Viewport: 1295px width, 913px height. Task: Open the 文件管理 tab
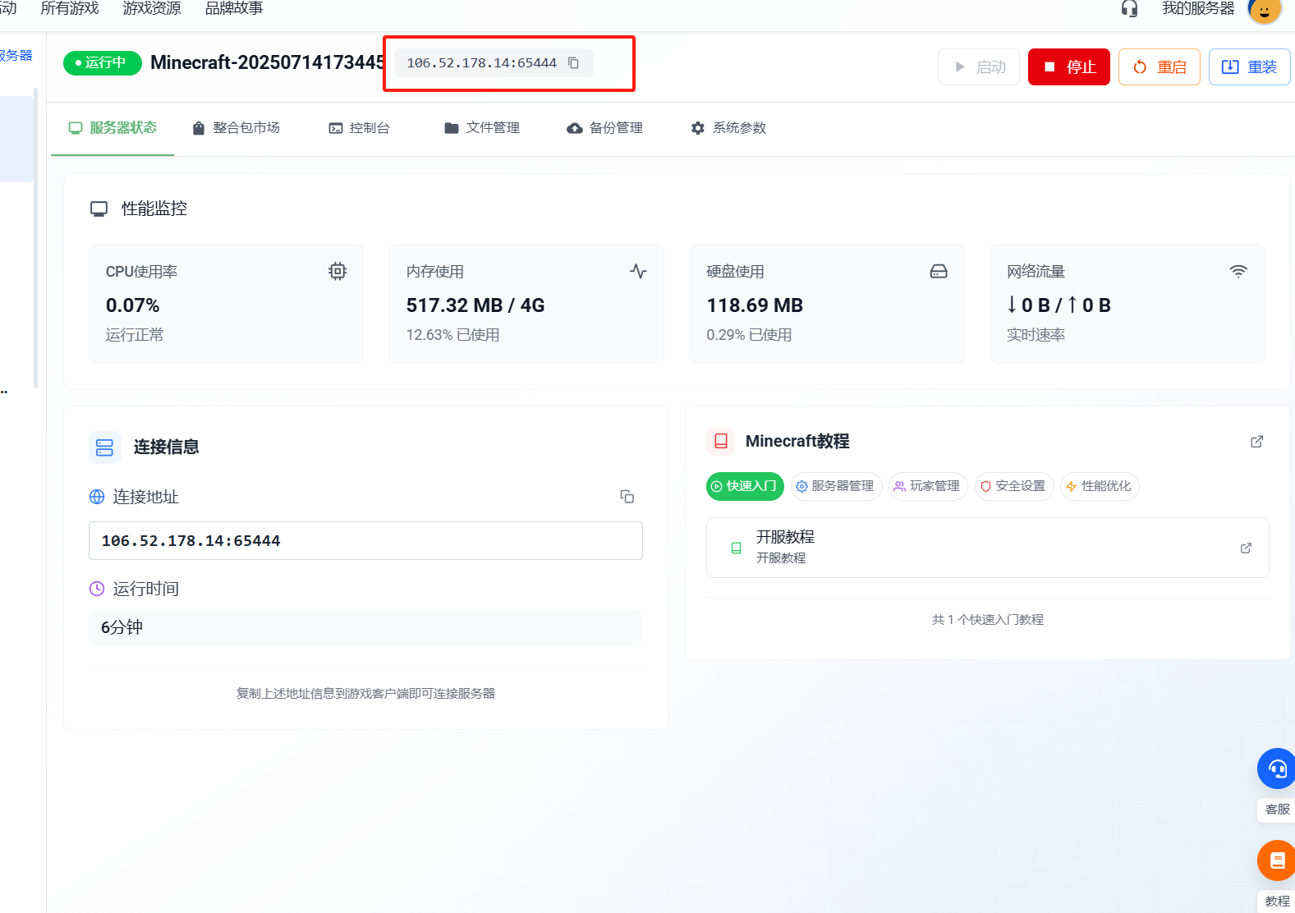click(482, 128)
